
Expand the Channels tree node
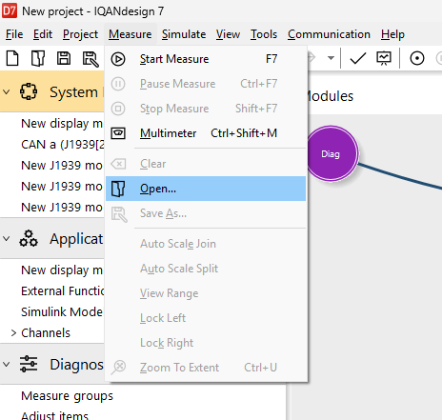tap(13, 333)
